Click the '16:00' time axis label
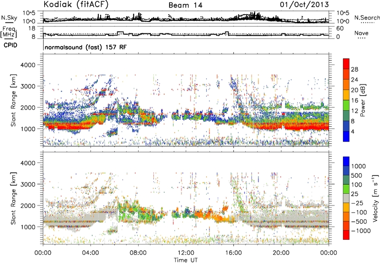The width and height of the screenshot is (380, 263). pos(233,253)
